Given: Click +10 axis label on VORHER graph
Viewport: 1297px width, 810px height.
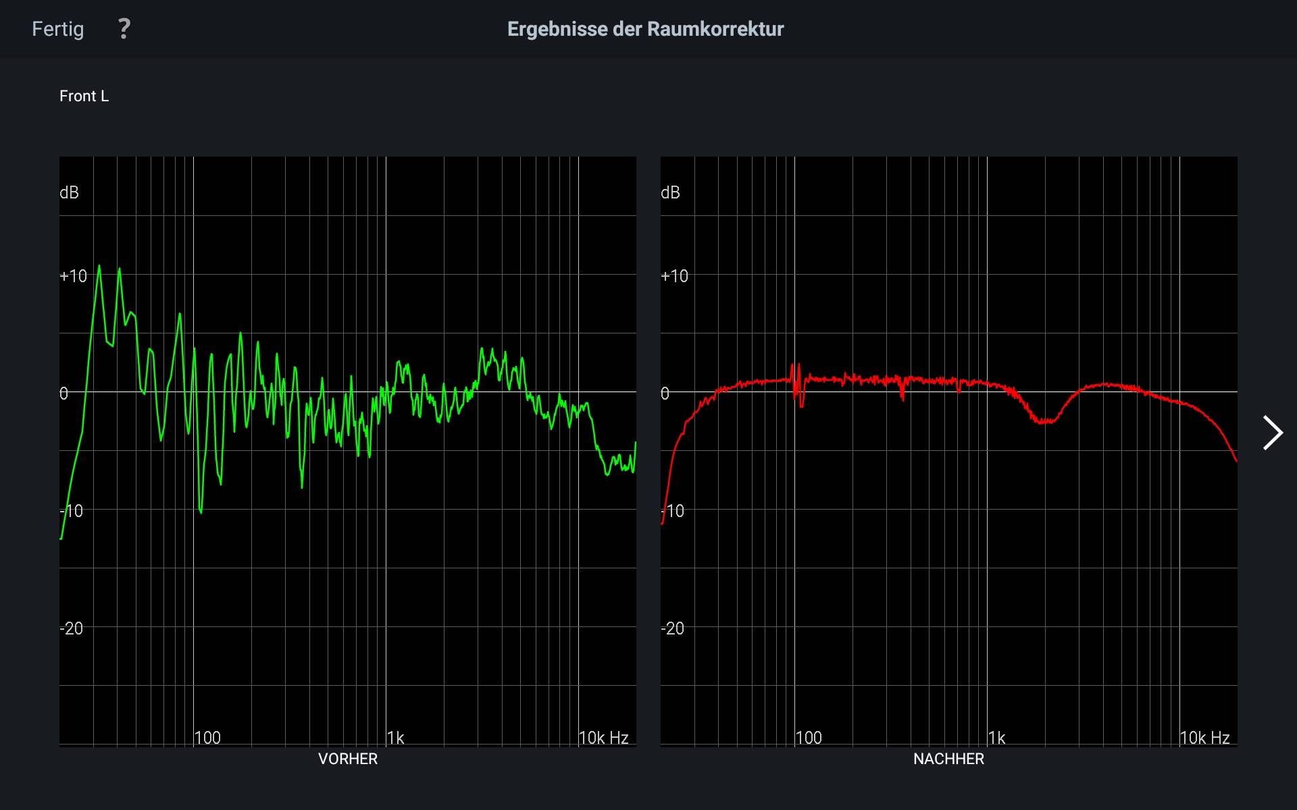Looking at the screenshot, I should 73,276.
